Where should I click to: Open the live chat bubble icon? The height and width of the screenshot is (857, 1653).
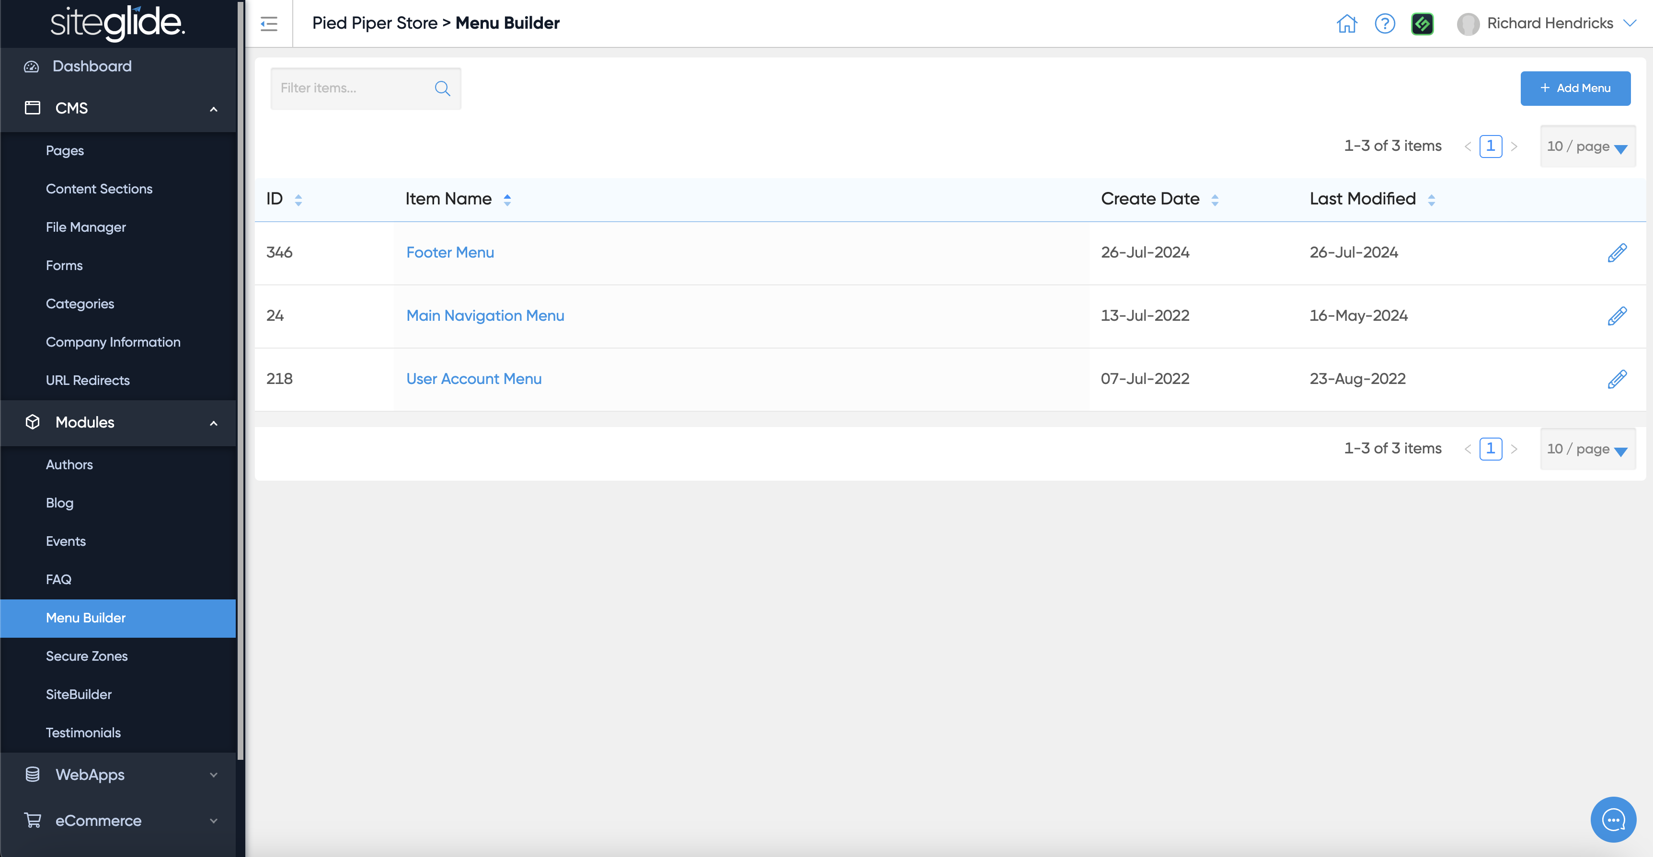point(1613,819)
